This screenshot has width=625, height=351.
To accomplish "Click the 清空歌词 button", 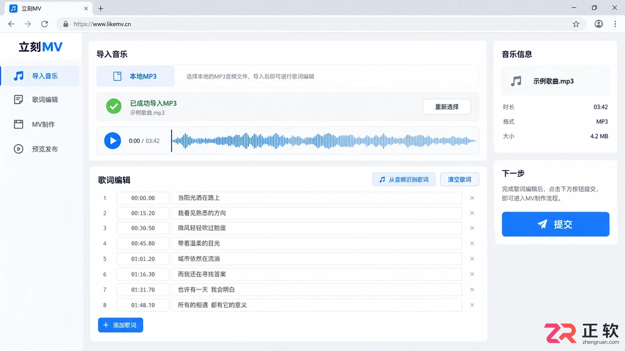I will pyautogui.click(x=460, y=179).
